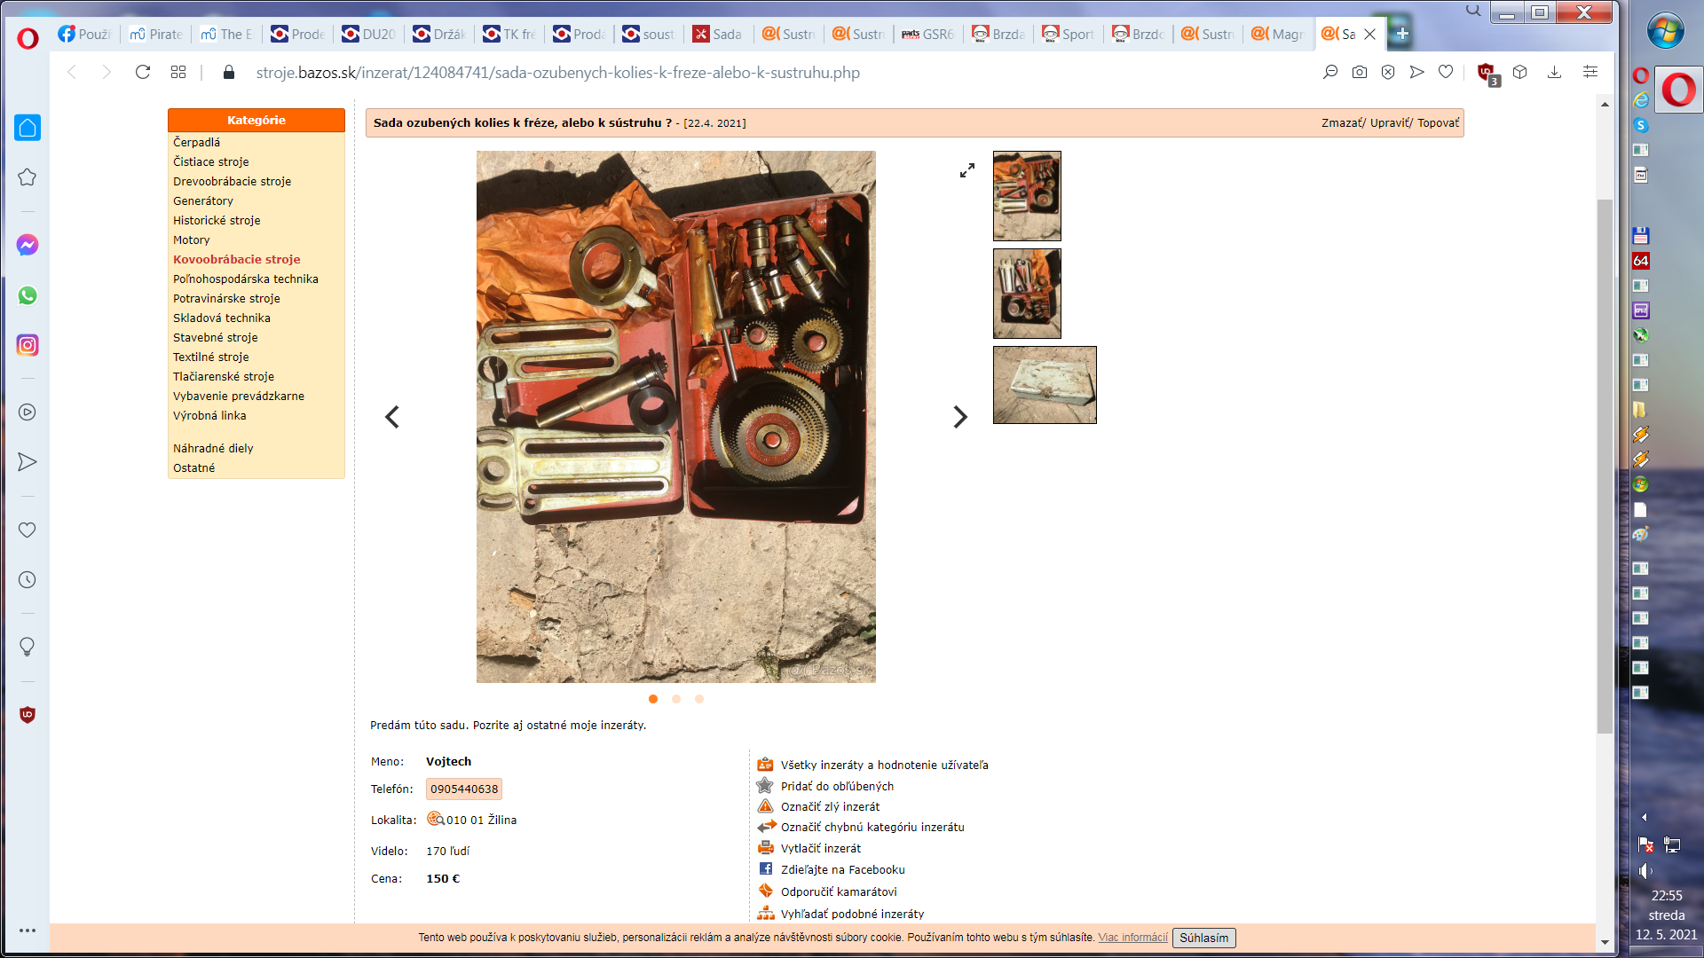This screenshot has width=1704, height=958.
Task: Select the third carousel dot
Action: pos(699,699)
